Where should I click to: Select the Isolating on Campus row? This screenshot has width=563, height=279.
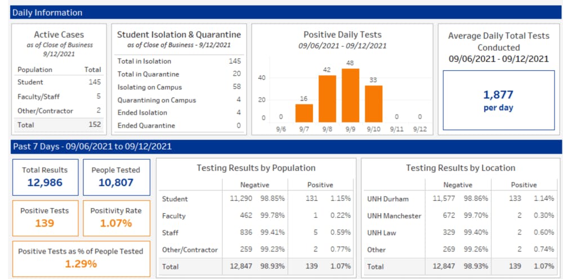[x=178, y=87]
